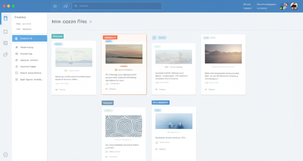Select the sidebar item with the 'A' icon
This screenshot has height=161, width=303.
pos(24,47)
